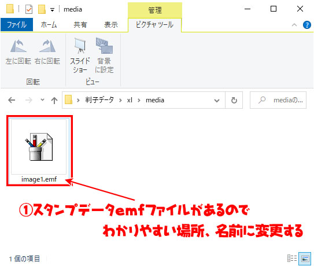Viewport: 314px width, 266px height.
Task: Switch to the ホーム ribbon tab
Action: click(49, 25)
